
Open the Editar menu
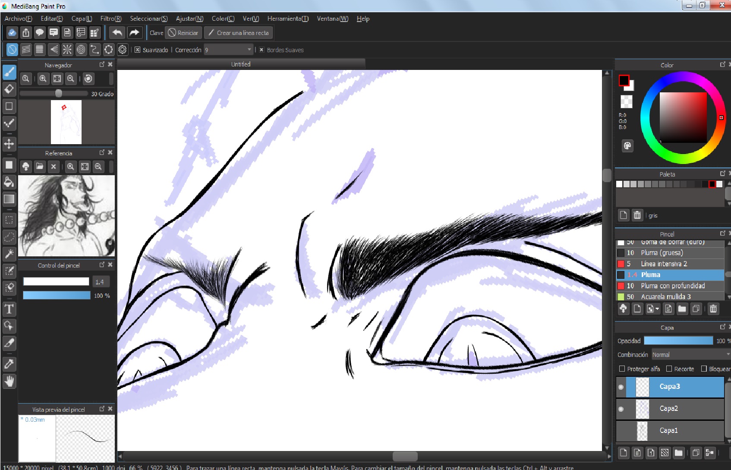pos(52,19)
